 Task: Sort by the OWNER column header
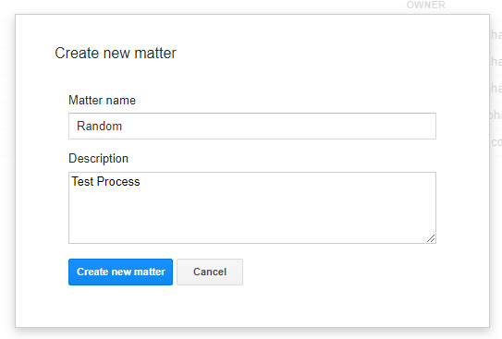(x=426, y=5)
